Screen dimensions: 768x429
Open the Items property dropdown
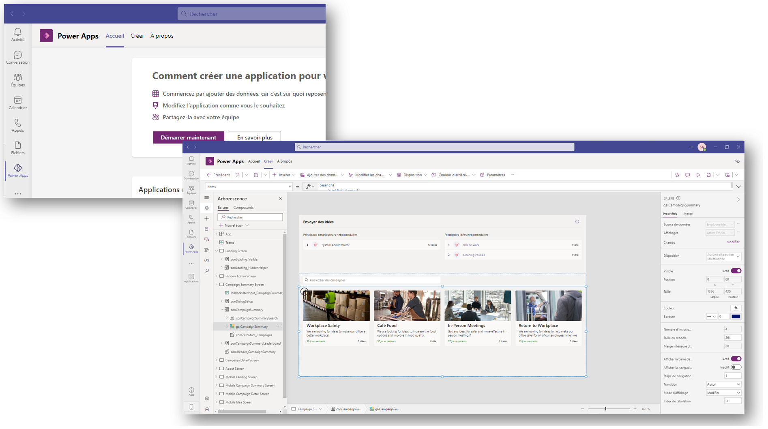[x=249, y=187]
